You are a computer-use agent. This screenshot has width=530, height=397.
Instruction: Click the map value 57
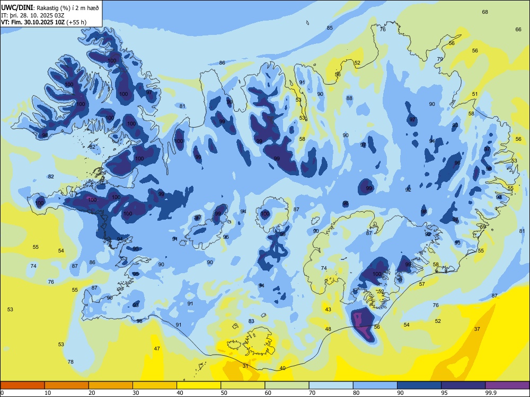point(422,284)
